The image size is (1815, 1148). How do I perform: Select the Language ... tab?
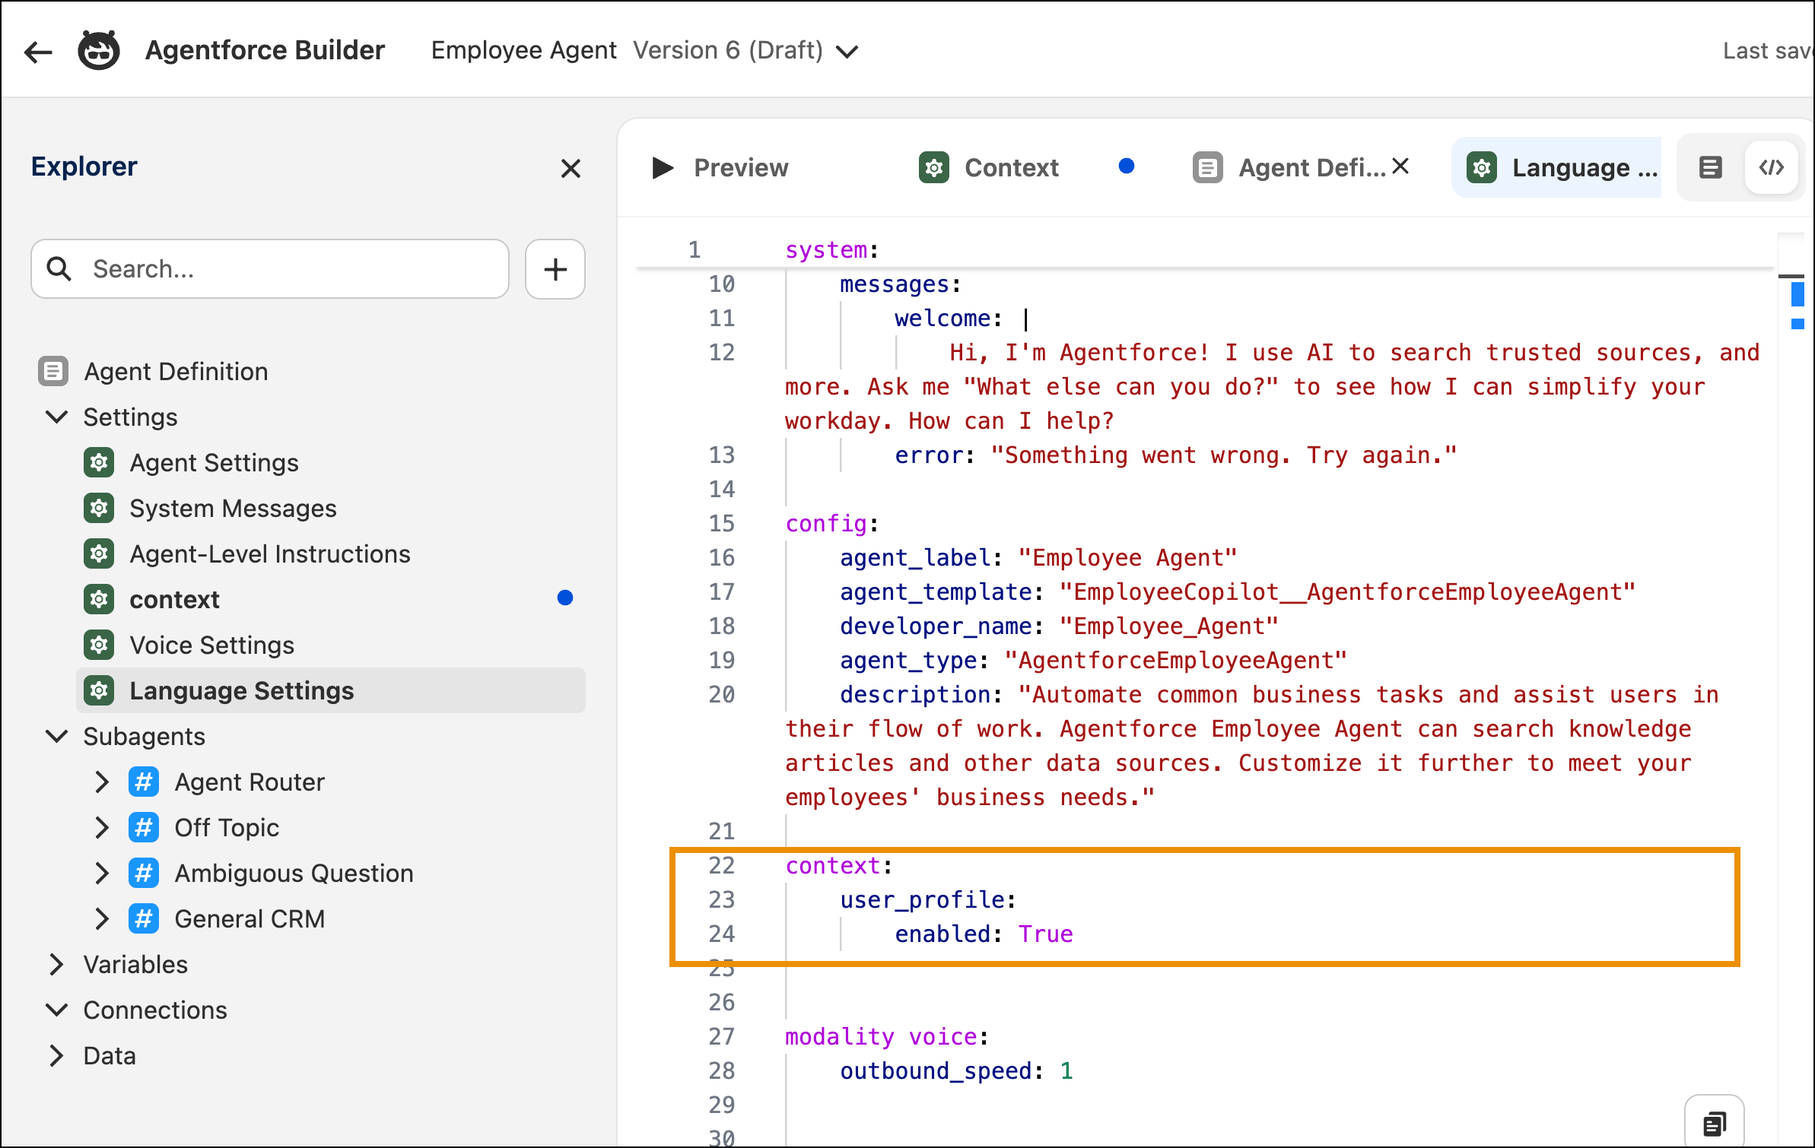(x=1556, y=167)
